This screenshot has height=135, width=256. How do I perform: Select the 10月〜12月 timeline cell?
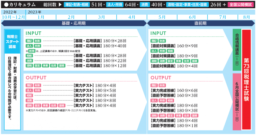(13, 17)
